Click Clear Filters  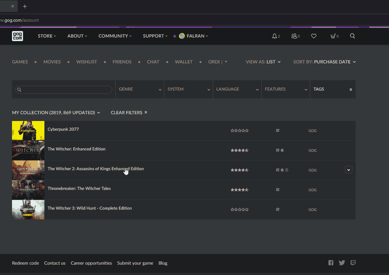(x=129, y=113)
